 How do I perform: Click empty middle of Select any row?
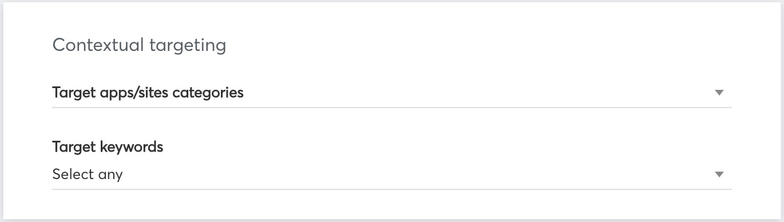pos(418,175)
